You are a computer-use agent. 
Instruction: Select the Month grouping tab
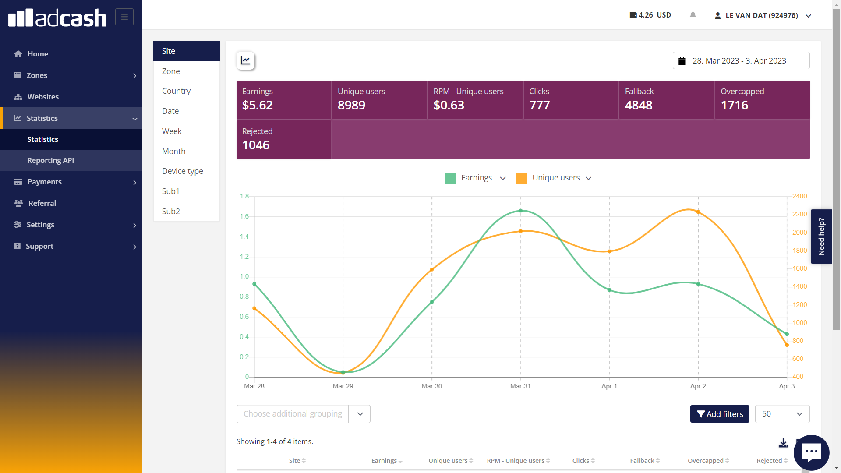click(x=187, y=152)
